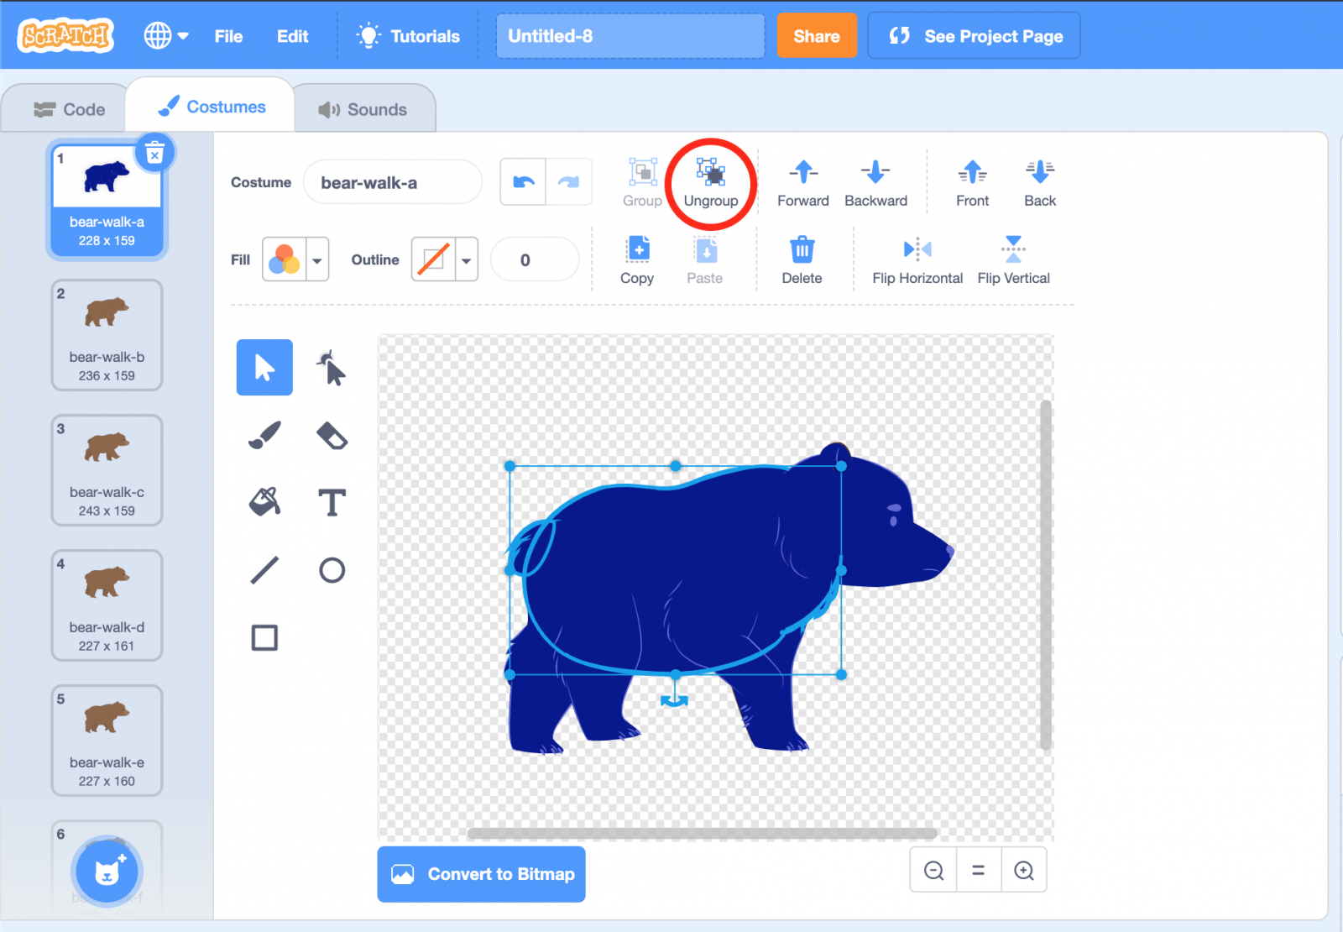This screenshot has width=1343, height=932.
Task: Pick the Line tool
Action: tap(264, 569)
